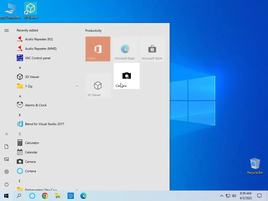The width and height of the screenshot is (268, 201).
Task: Click the volume speaker icon in the tray
Action: click(x=234, y=196)
